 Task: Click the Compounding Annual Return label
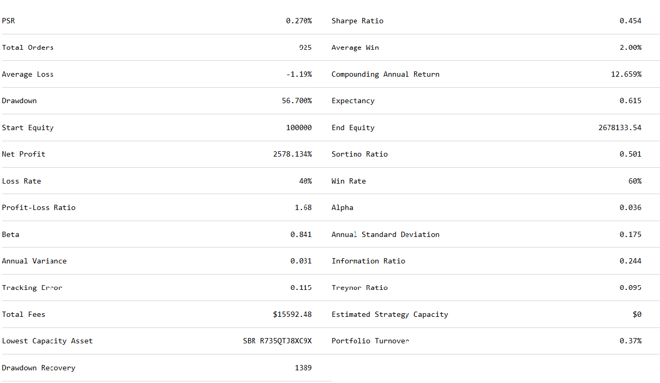point(386,75)
